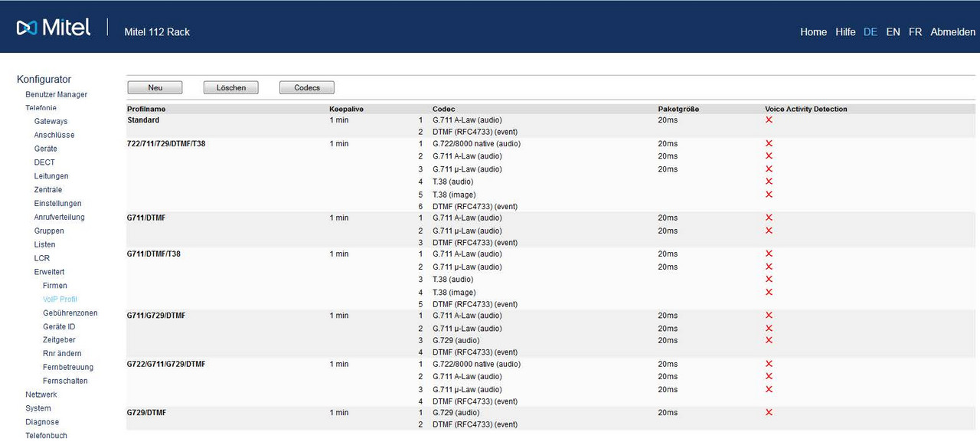The height and width of the screenshot is (442, 980).
Task: Select the G711/DTMF/T38 profile name
Action: coord(153,254)
